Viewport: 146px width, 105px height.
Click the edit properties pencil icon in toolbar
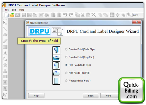41,15
